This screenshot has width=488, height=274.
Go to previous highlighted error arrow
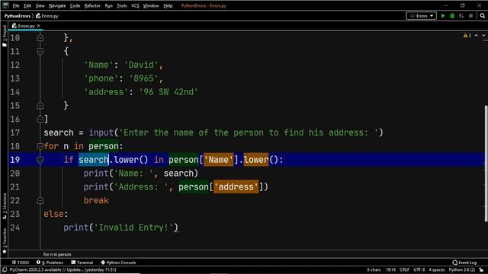point(476,36)
